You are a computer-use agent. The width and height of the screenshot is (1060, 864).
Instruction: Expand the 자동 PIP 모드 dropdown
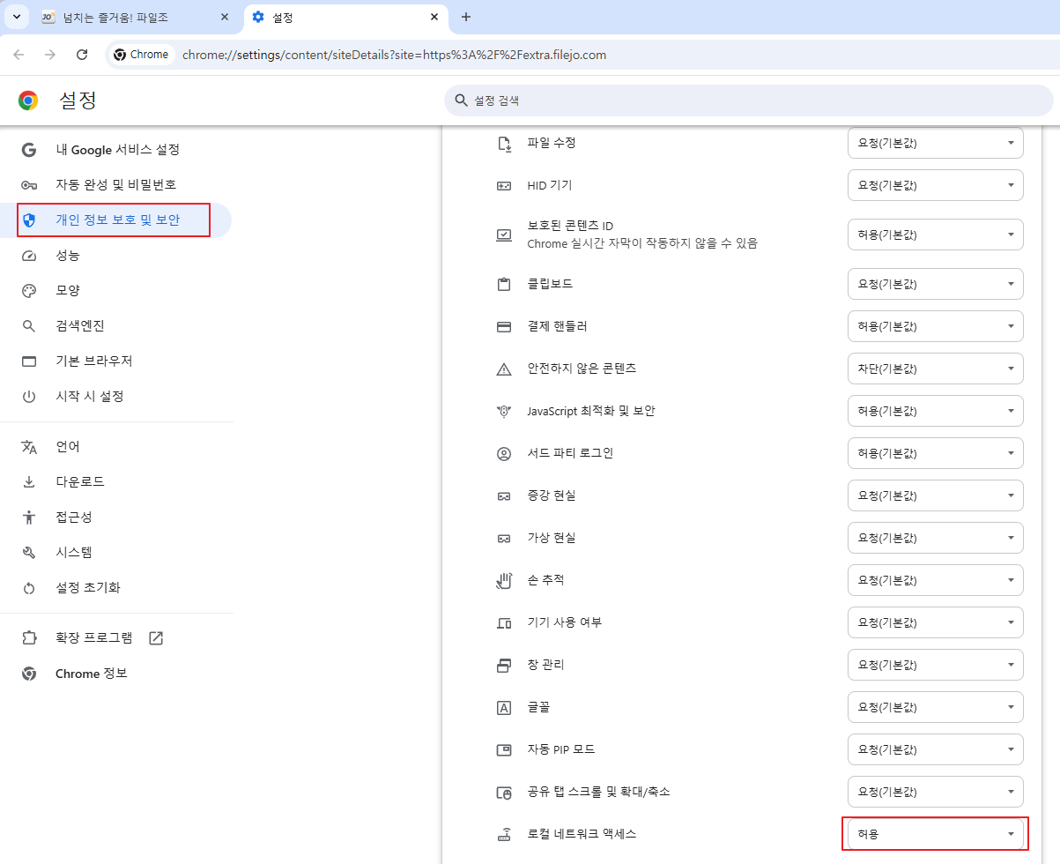click(934, 749)
